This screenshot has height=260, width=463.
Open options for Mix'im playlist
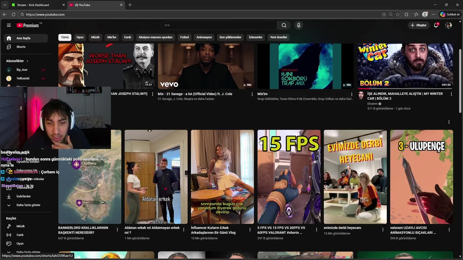[x=352, y=94]
